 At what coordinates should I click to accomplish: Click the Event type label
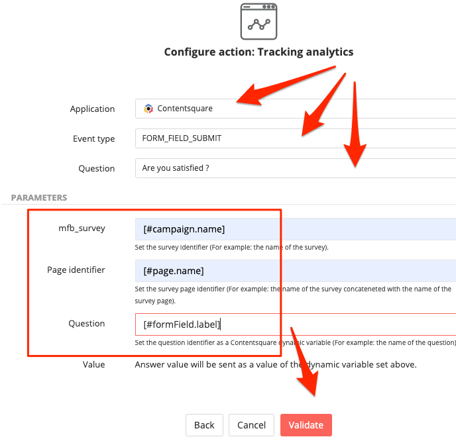tap(93, 139)
